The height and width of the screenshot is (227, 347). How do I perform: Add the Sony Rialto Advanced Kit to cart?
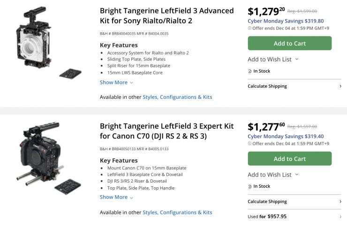tap(289, 44)
